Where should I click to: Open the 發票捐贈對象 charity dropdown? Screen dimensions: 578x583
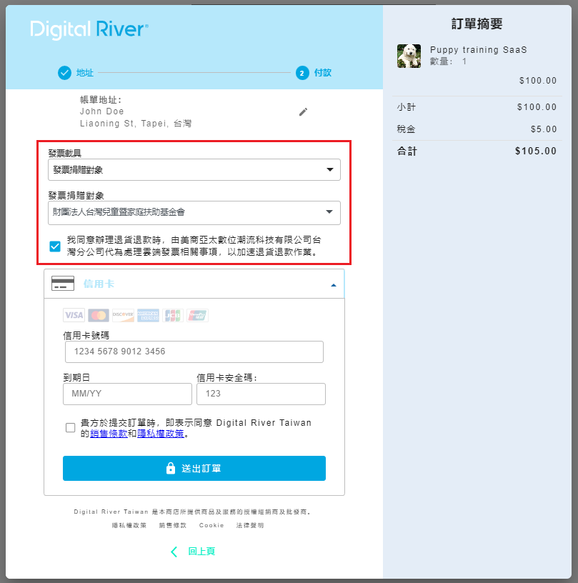point(194,211)
